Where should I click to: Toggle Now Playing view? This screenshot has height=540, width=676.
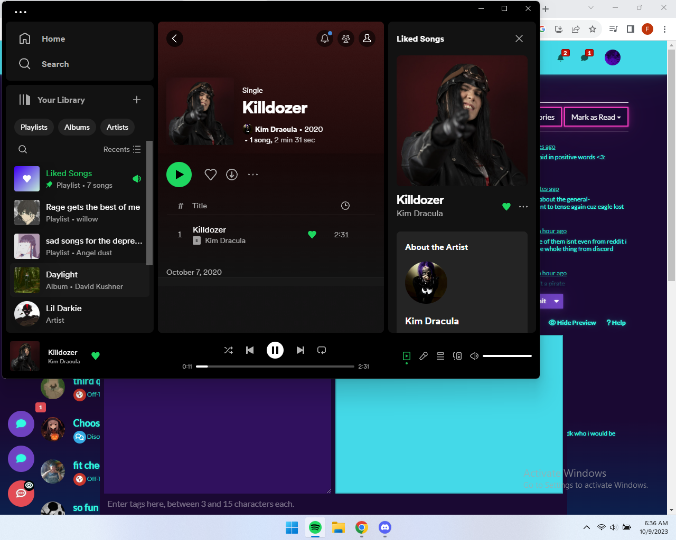(x=407, y=356)
